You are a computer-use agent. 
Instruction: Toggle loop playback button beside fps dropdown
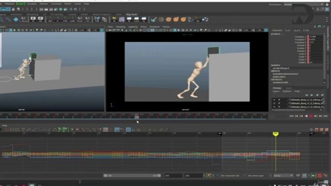pyautogui.click(x=298, y=176)
